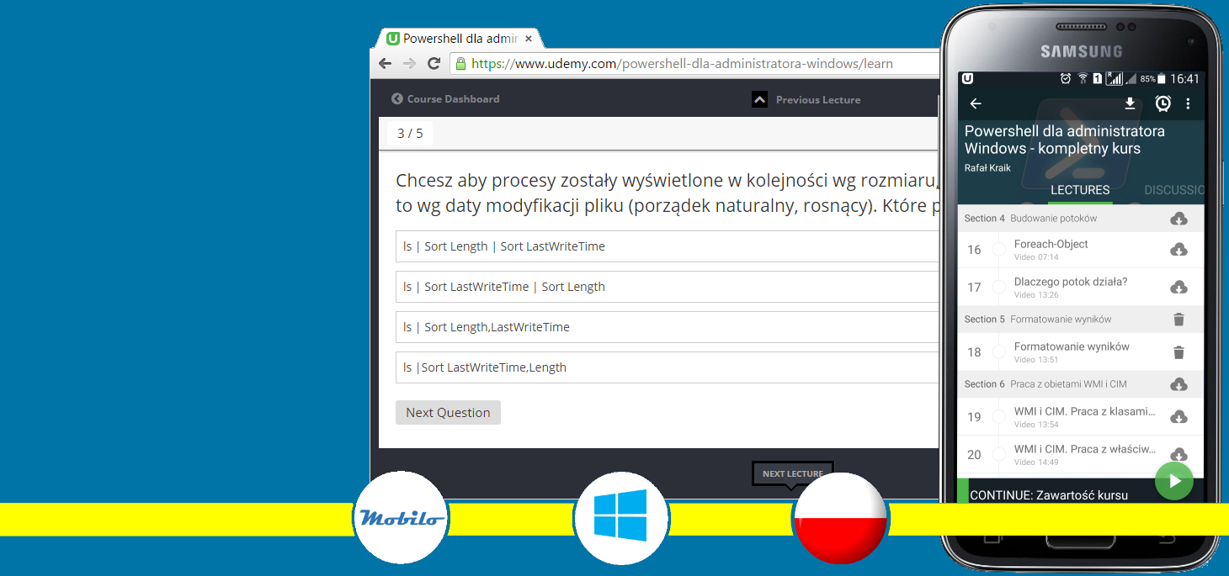The image size is (1229, 576).
Task: Choose answer ls |Sort LastWriteTime,Length
Action: coord(668,367)
